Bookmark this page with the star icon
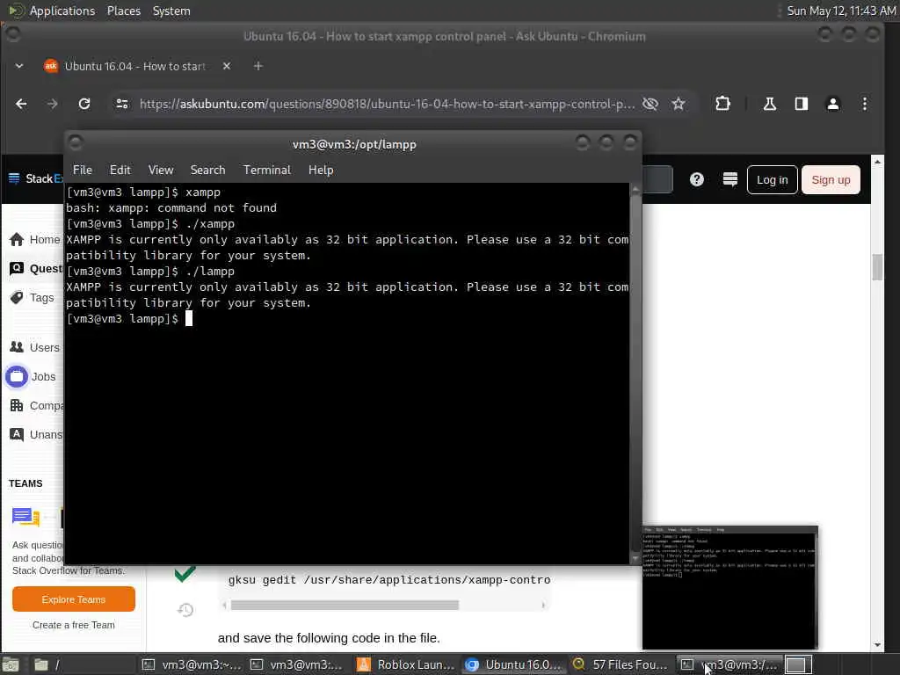 click(679, 104)
